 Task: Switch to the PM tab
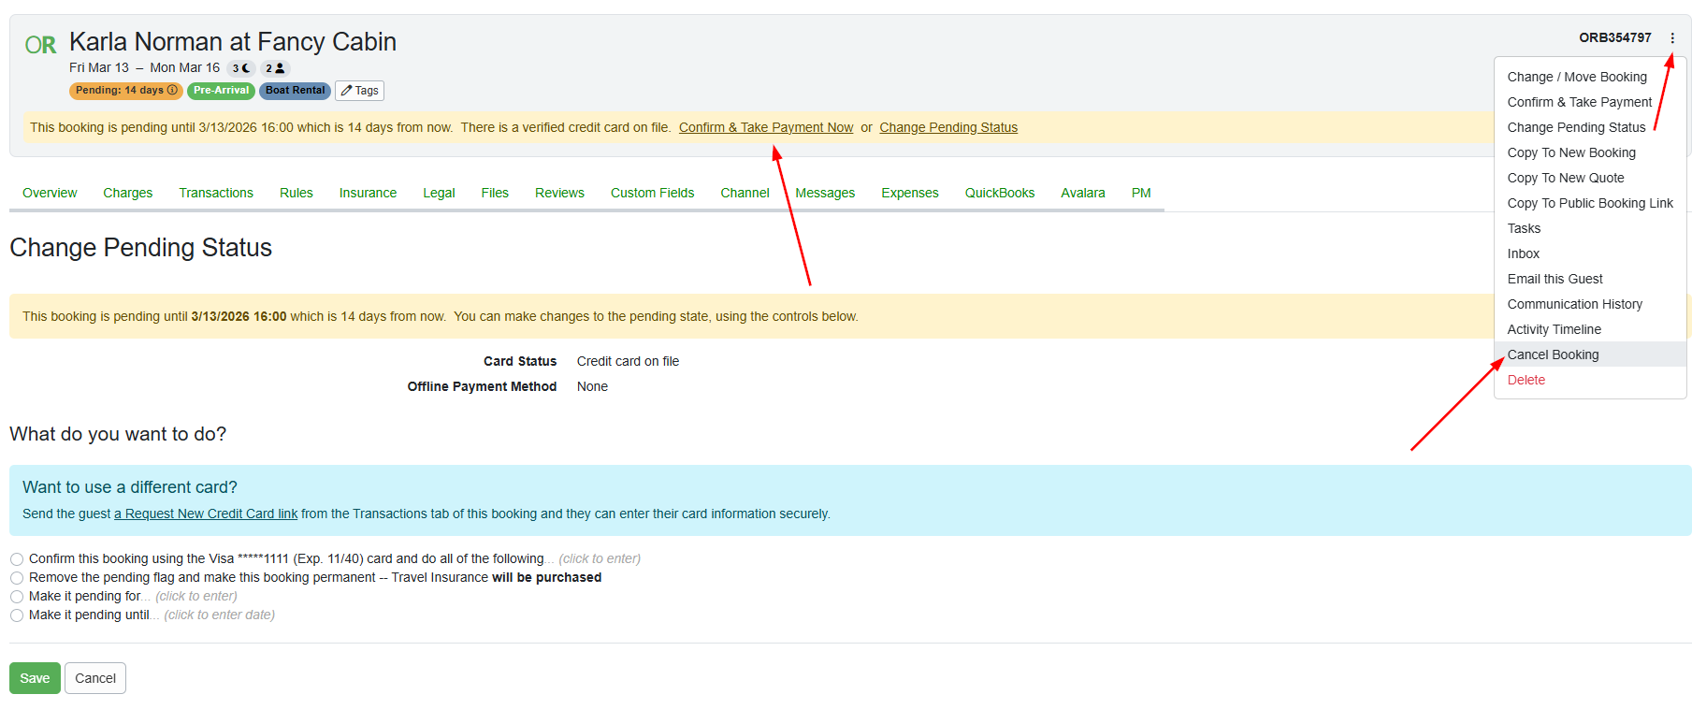1141,193
